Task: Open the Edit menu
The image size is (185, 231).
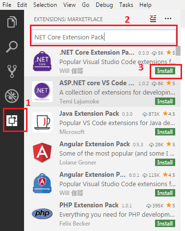Action: tap(22, 5)
